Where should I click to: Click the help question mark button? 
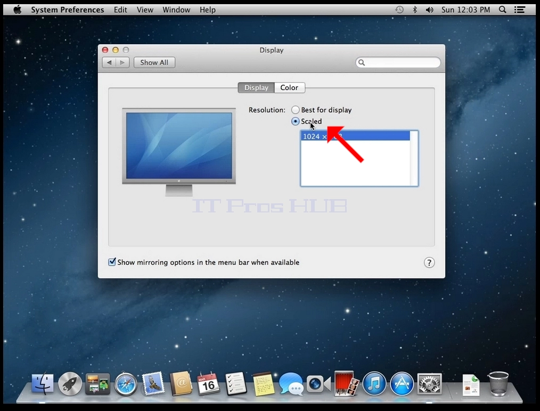click(429, 262)
